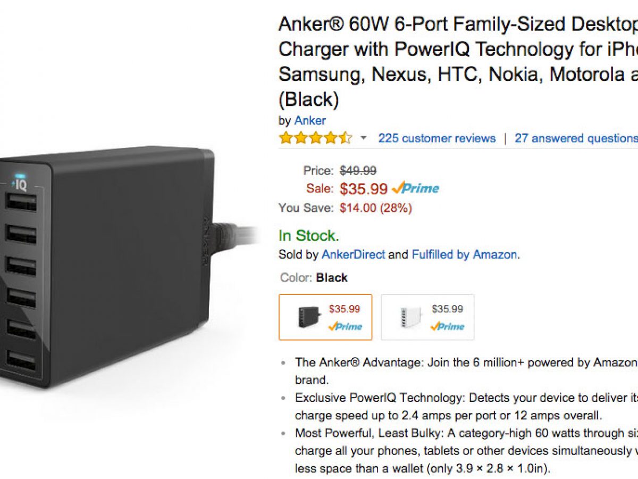Click the PowerIQ logo on the charger
Screen dimensions: 638x479
(20, 185)
